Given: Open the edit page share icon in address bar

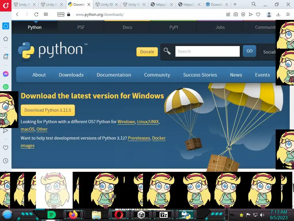Looking at the screenshot, I should click(228, 14).
